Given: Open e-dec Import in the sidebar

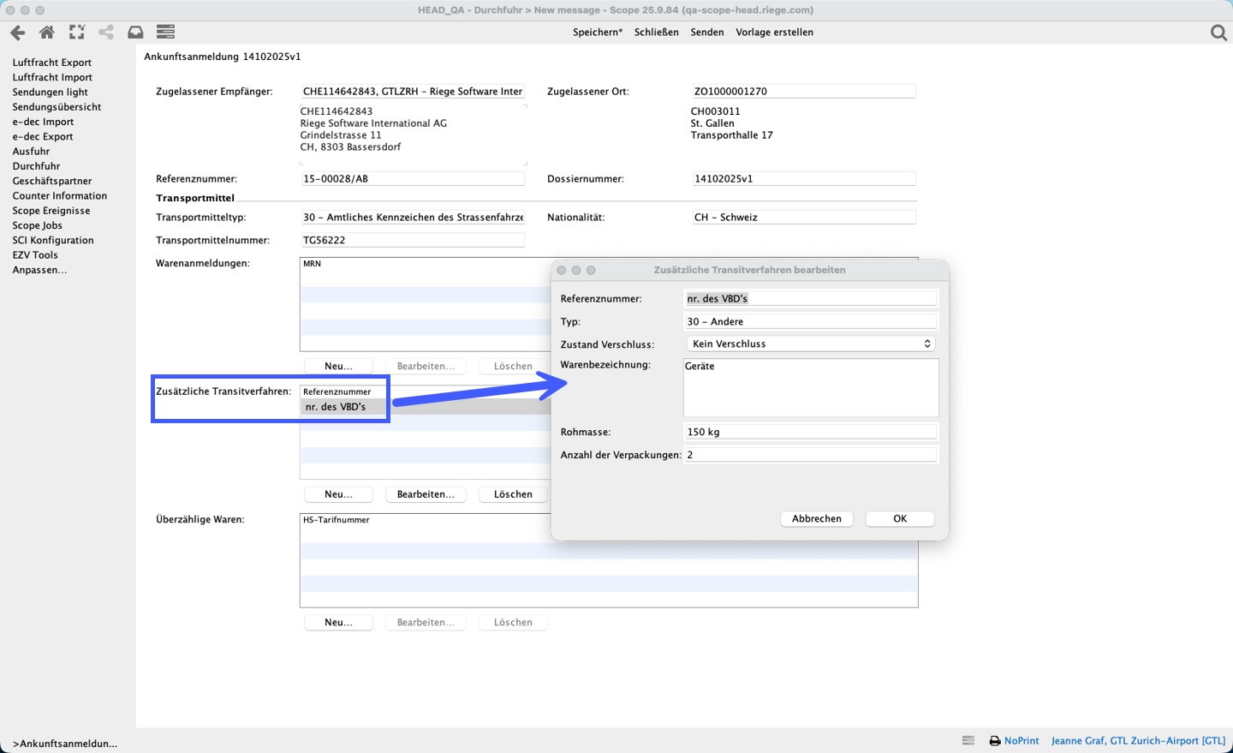Looking at the screenshot, I should [x=43, y=122].
